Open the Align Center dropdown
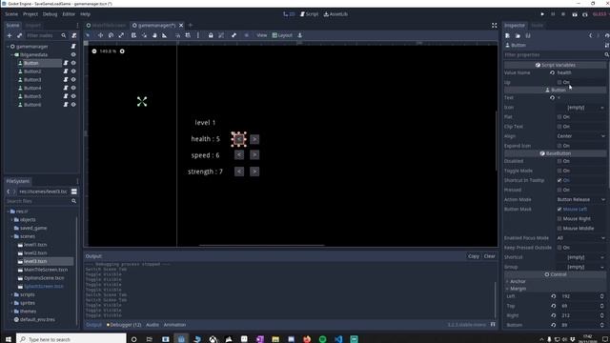Screen dimensions: 610x343 [580, 136]
